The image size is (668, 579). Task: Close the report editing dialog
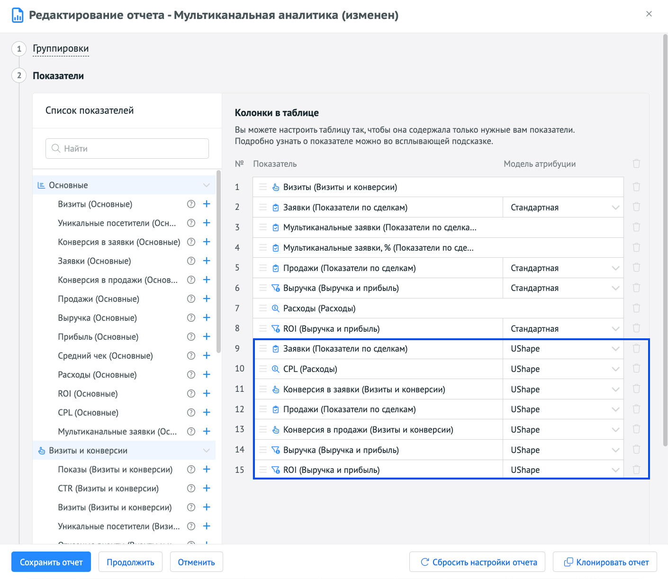[x=649, y=14]
